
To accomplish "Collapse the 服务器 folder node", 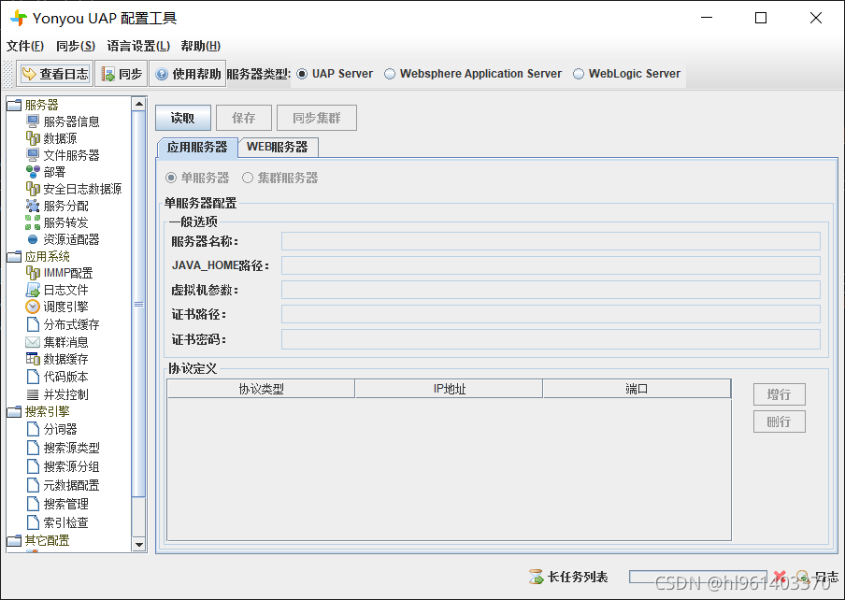I will [x=14, y=105].
